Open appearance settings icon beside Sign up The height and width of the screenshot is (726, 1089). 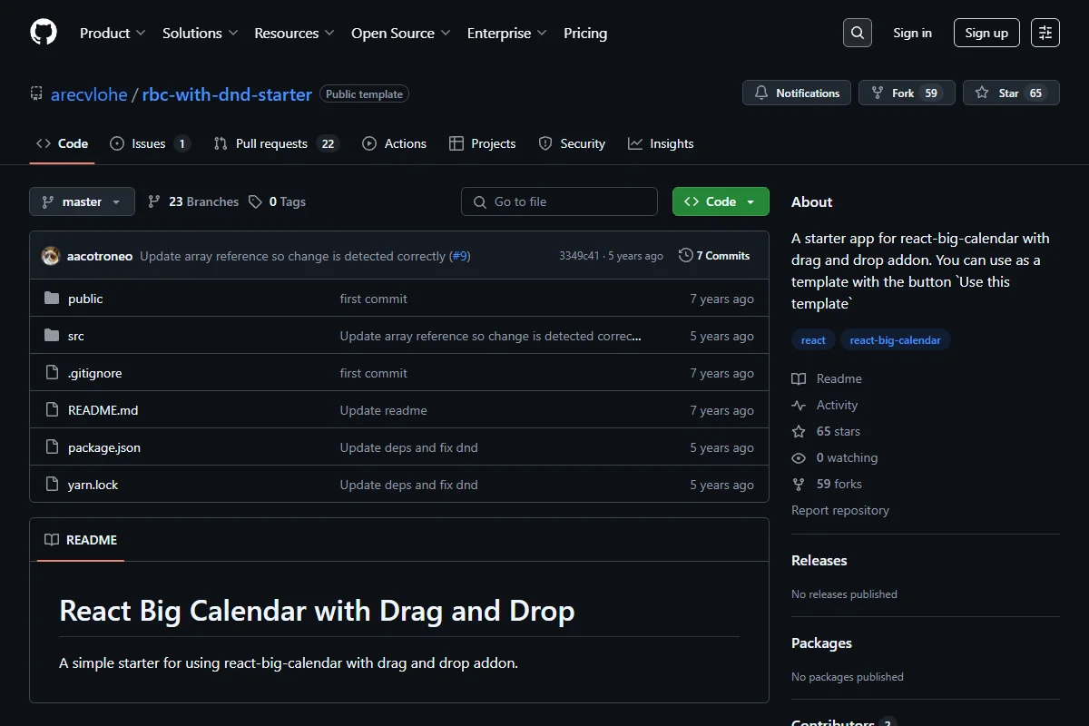pos(1045,33)
